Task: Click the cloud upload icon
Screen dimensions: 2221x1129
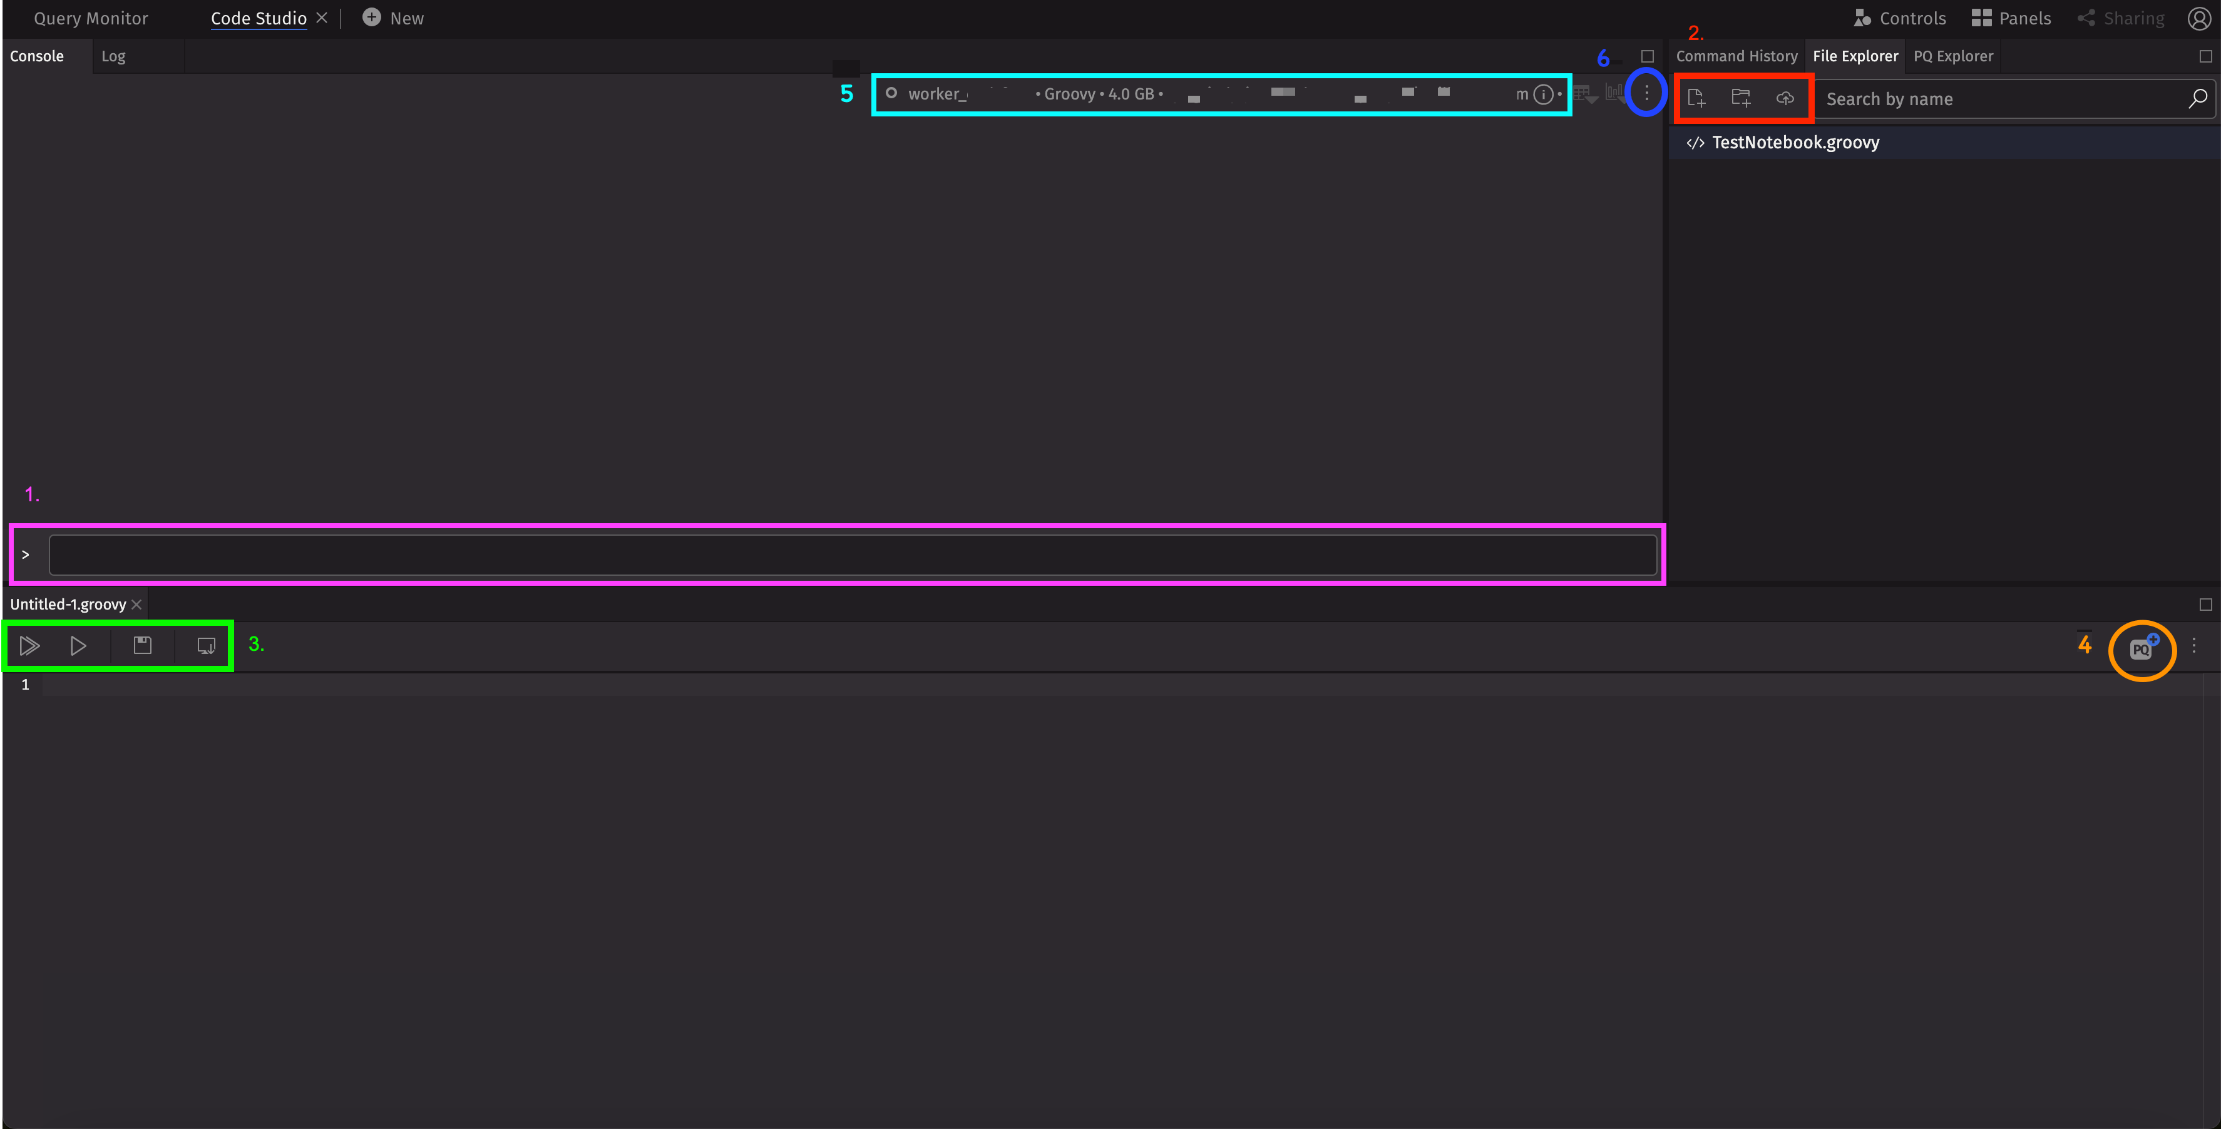Action: (x=1785, y=98)
